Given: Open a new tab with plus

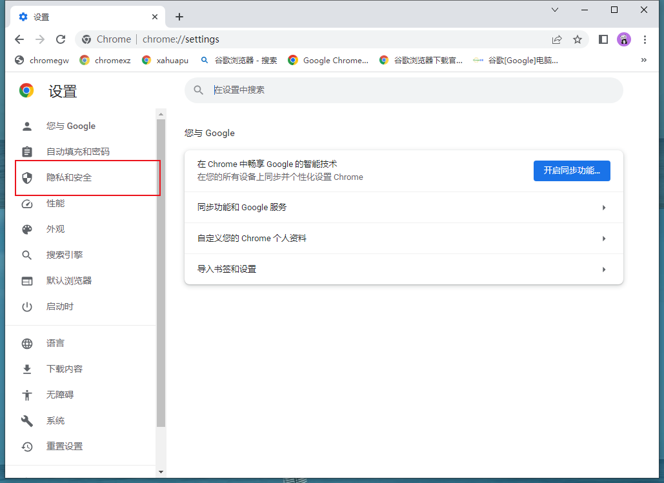Looking at the screenshot, I should click(x=179, y=17).
